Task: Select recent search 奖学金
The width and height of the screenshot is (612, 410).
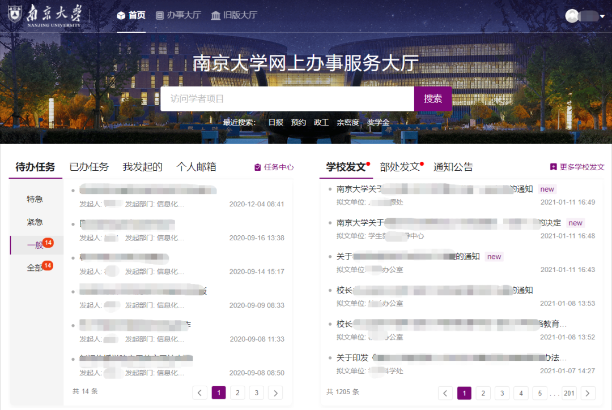Action: pos(378,122)
